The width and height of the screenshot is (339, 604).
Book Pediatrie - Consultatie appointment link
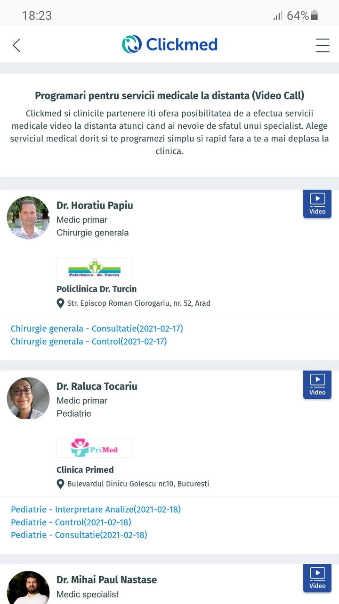79,535
